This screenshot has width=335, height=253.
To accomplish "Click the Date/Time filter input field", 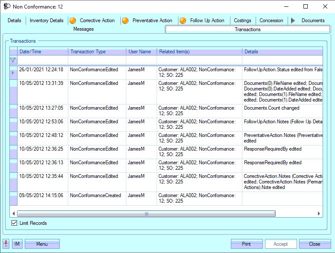I will 42,60.
